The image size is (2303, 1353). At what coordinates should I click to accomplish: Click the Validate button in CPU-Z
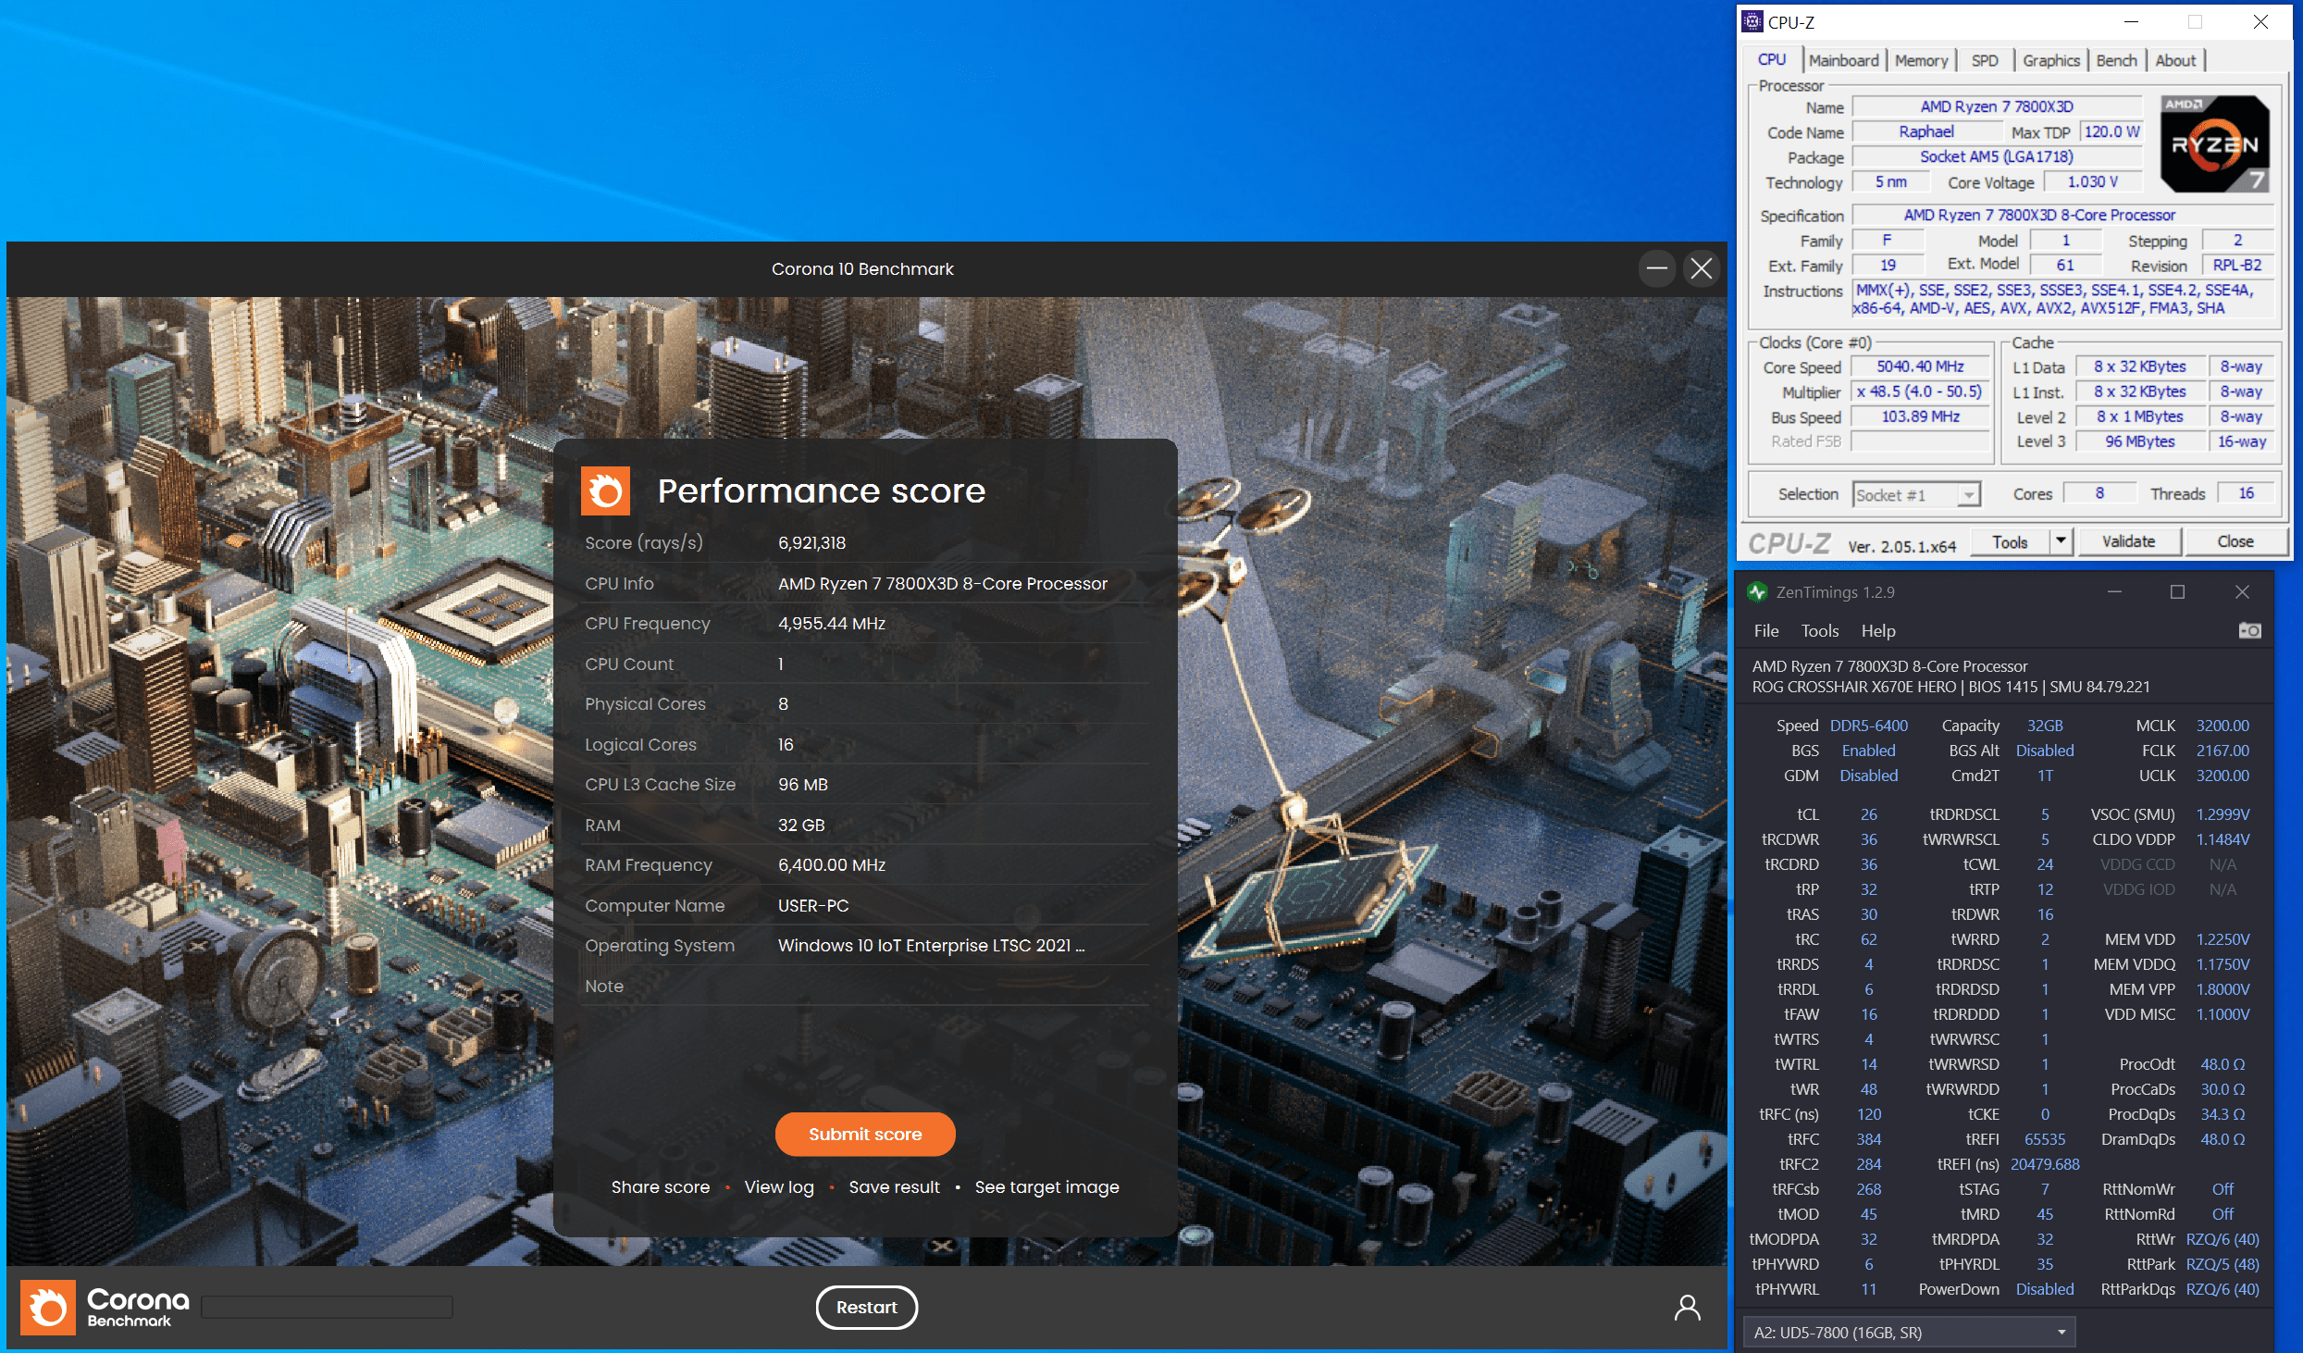[2128, 541]
